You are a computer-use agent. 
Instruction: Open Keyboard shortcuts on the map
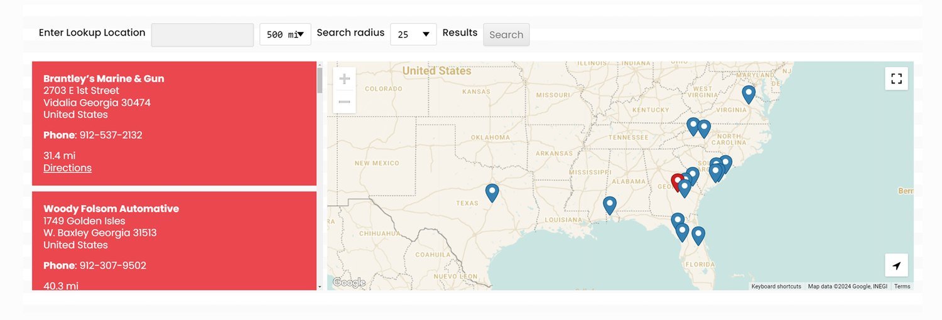pyautogui.click(x=776, y=286)
